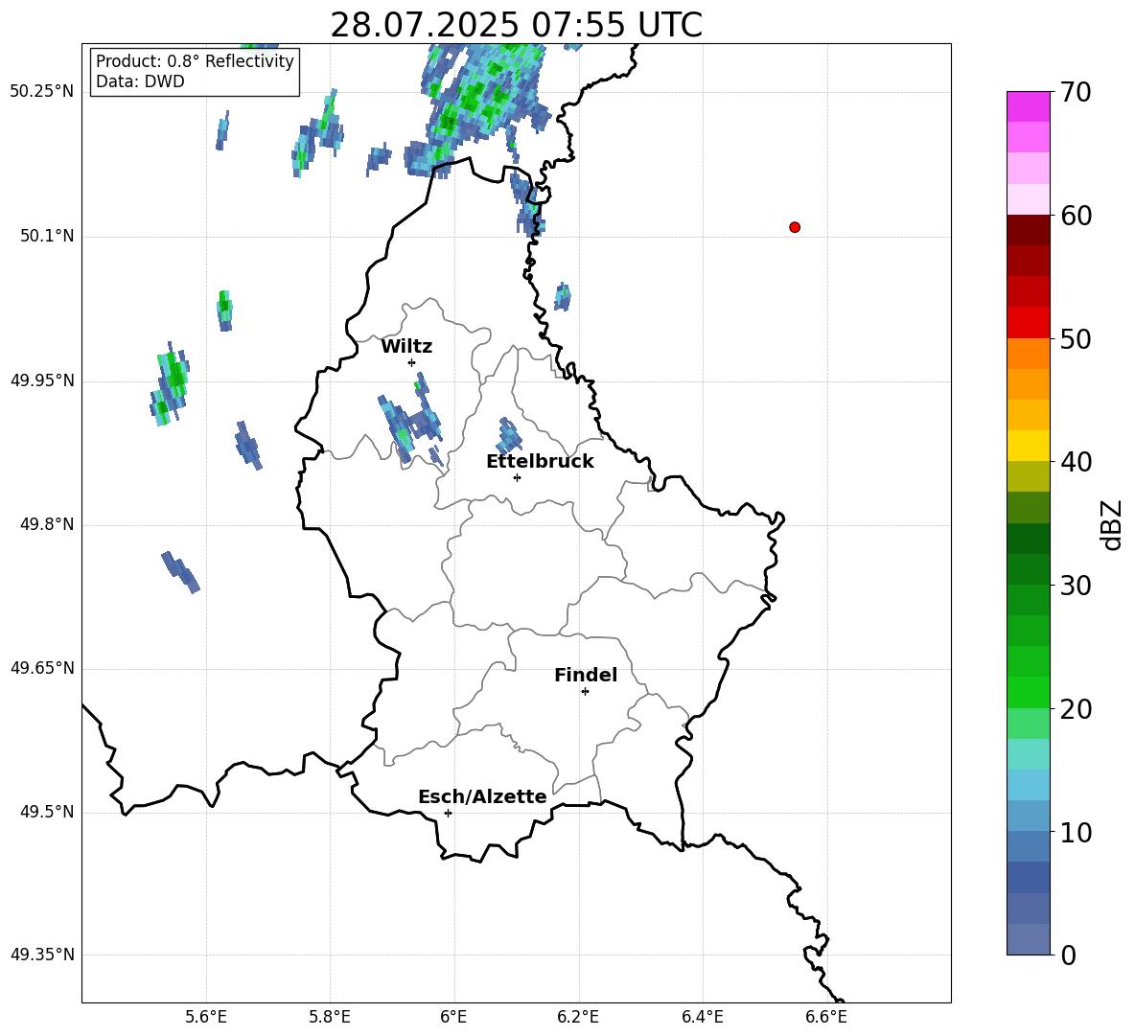
Task: Click the plus marker under Findel label
Action: pos(585,692)
